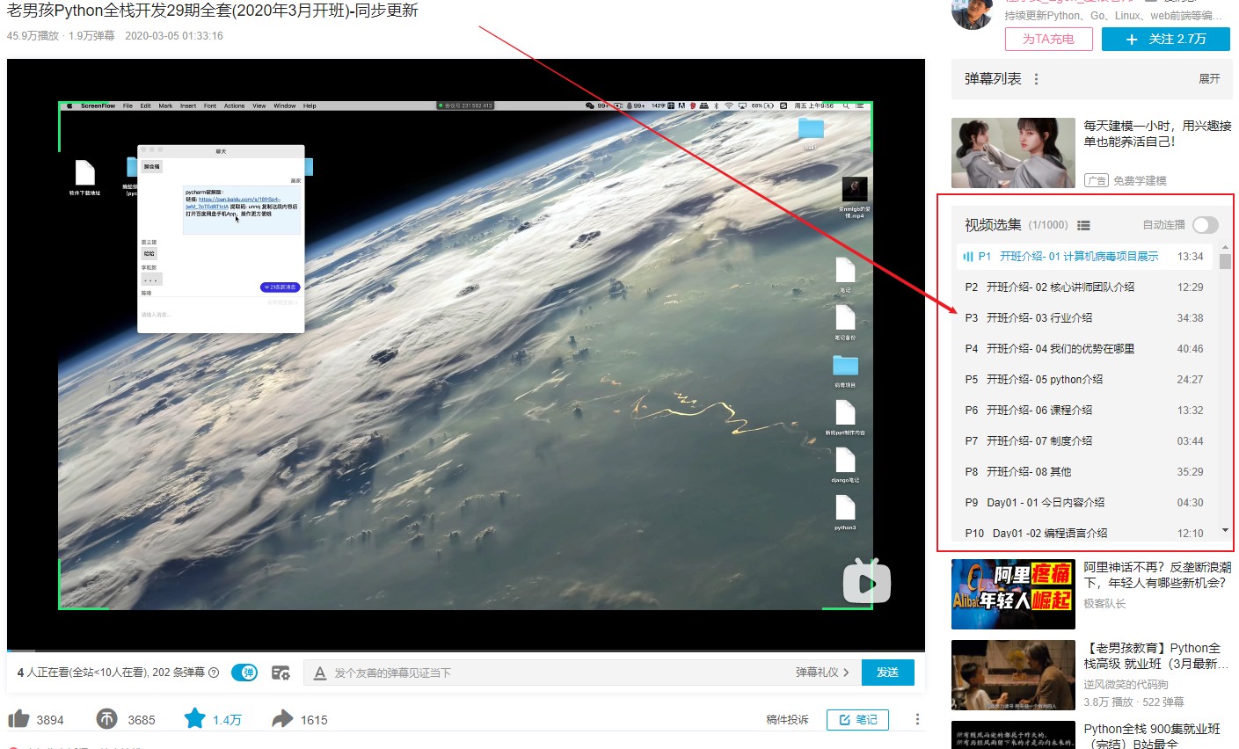This screenshot has width=1239, height=749.
Task: Click the share arrow icon
Action: click(x=282, y=719)
